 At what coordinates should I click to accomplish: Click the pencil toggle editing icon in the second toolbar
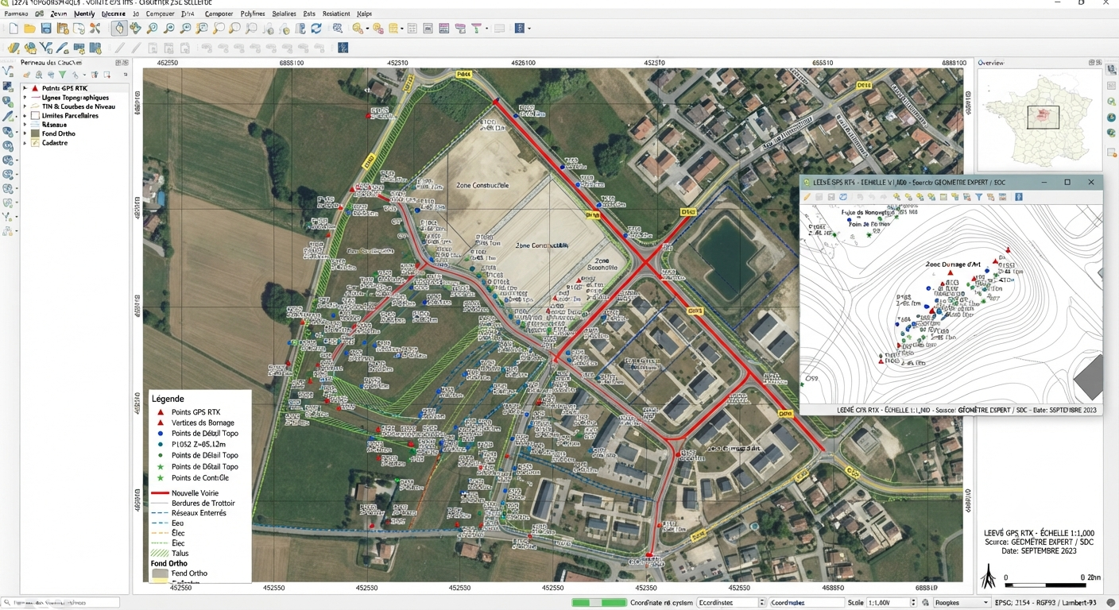(x=120, y=48)
